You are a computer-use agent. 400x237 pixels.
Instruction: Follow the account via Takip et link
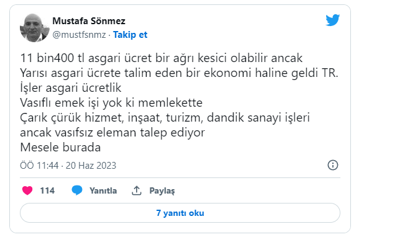tap(130, 35)
